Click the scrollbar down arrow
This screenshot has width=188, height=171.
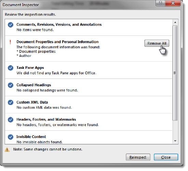click(175, 141)
